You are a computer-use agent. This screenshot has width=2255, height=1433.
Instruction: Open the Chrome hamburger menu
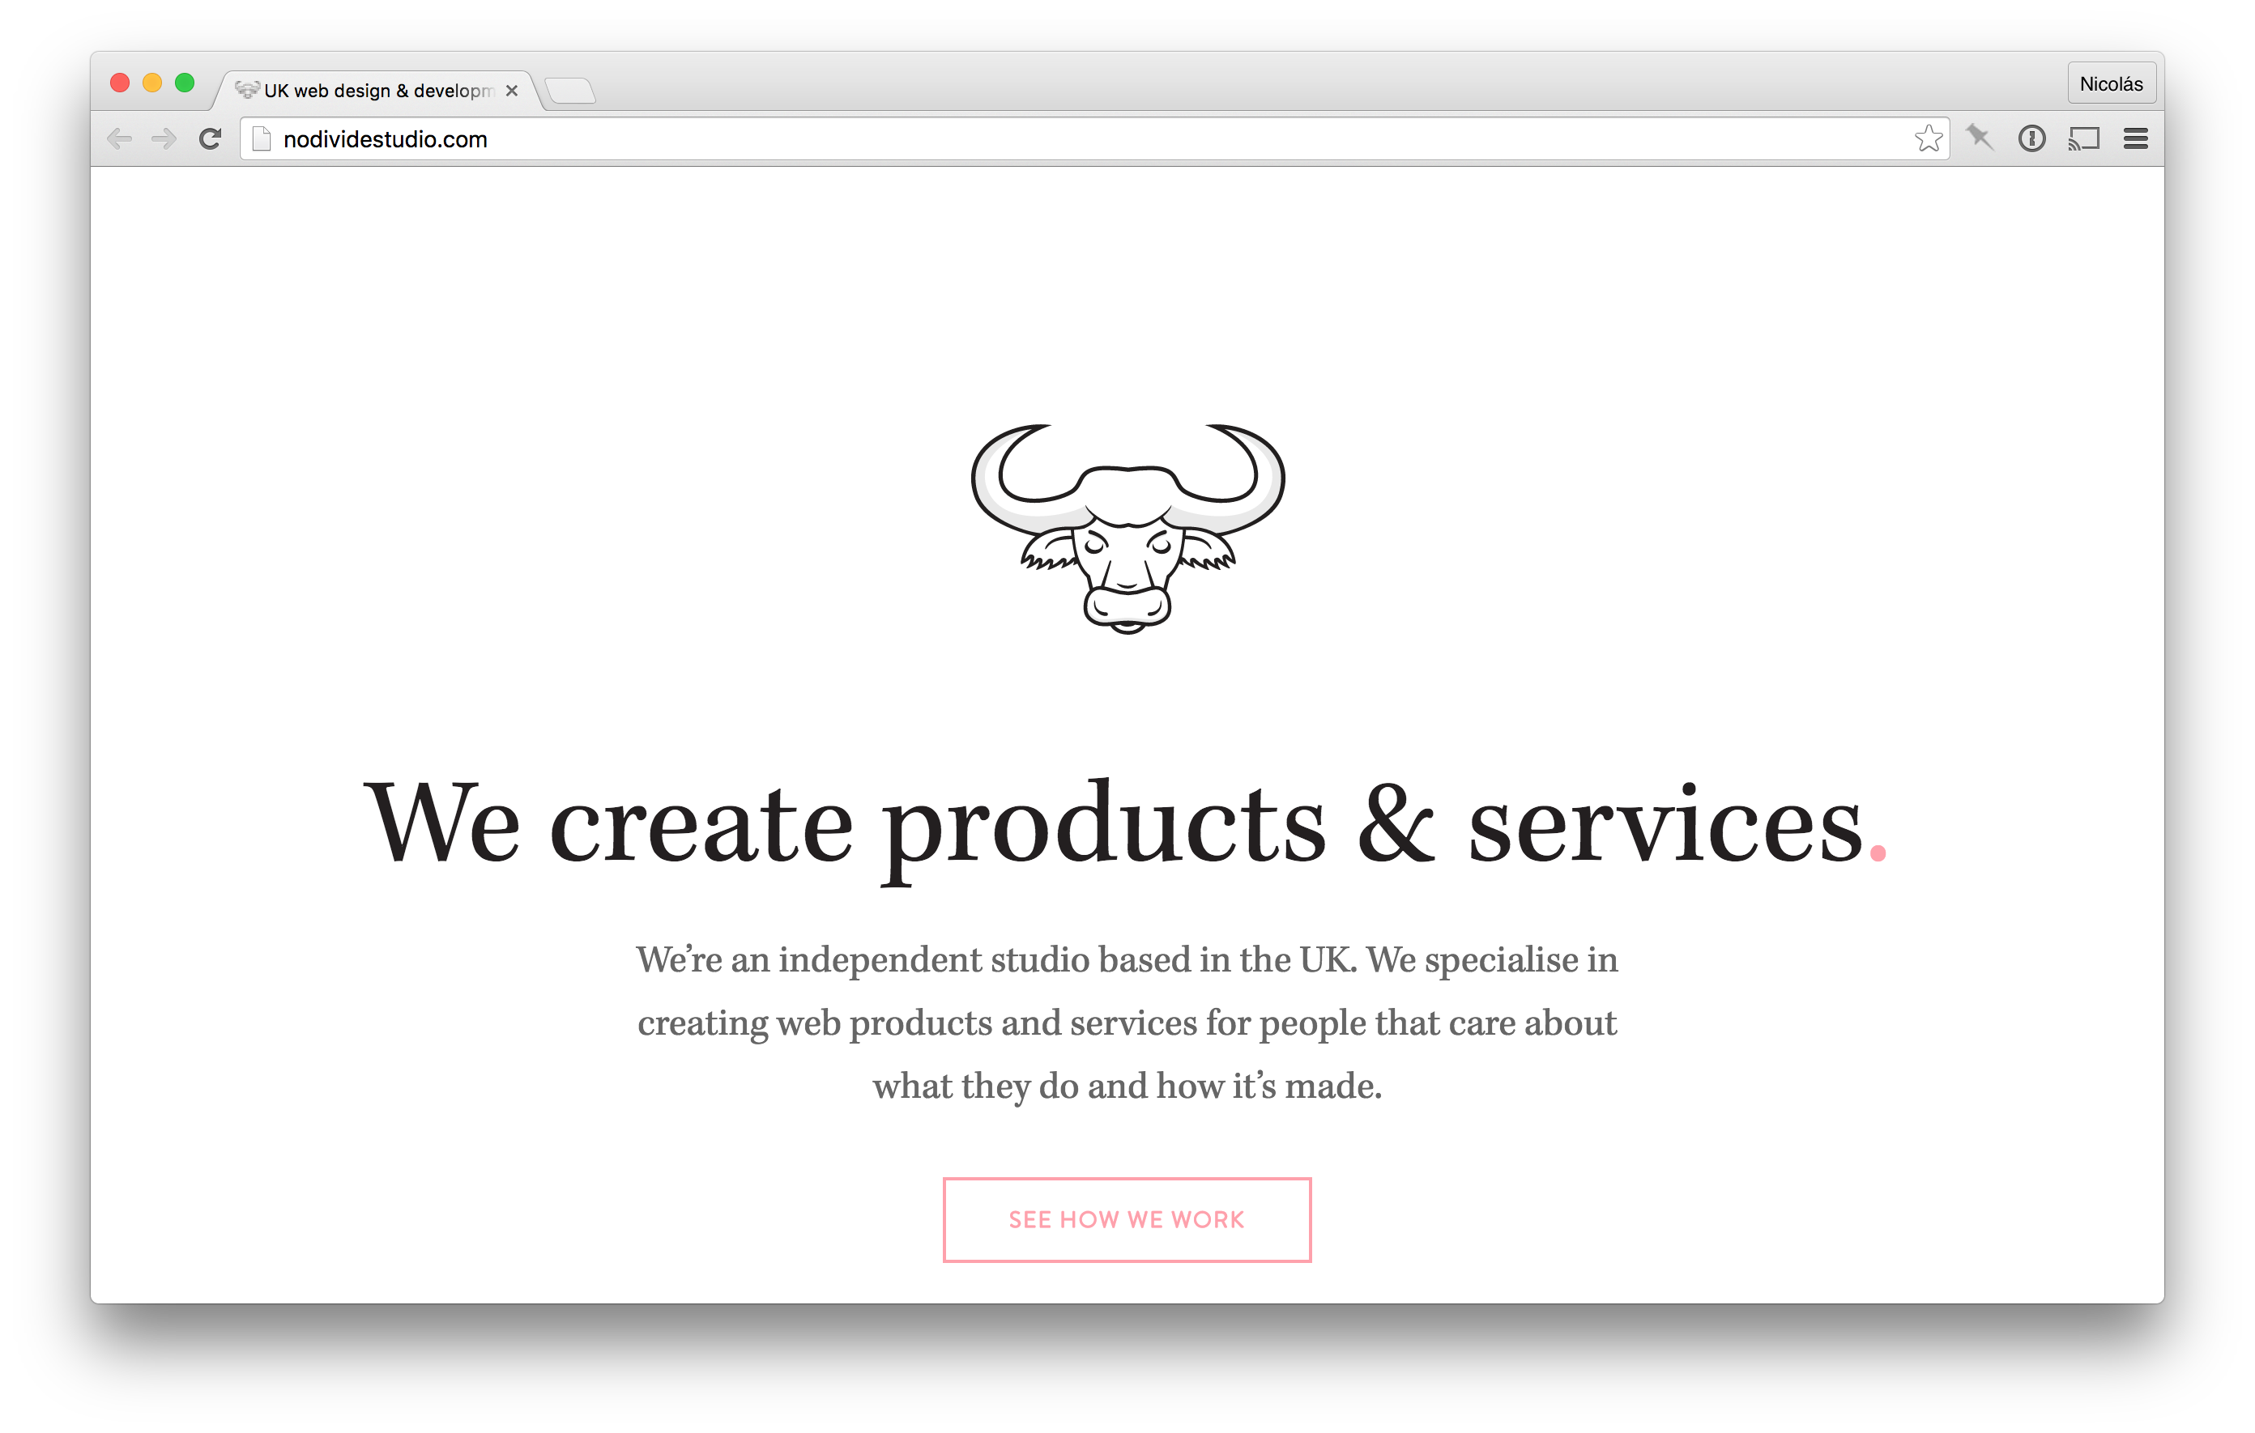(2136, 138)
